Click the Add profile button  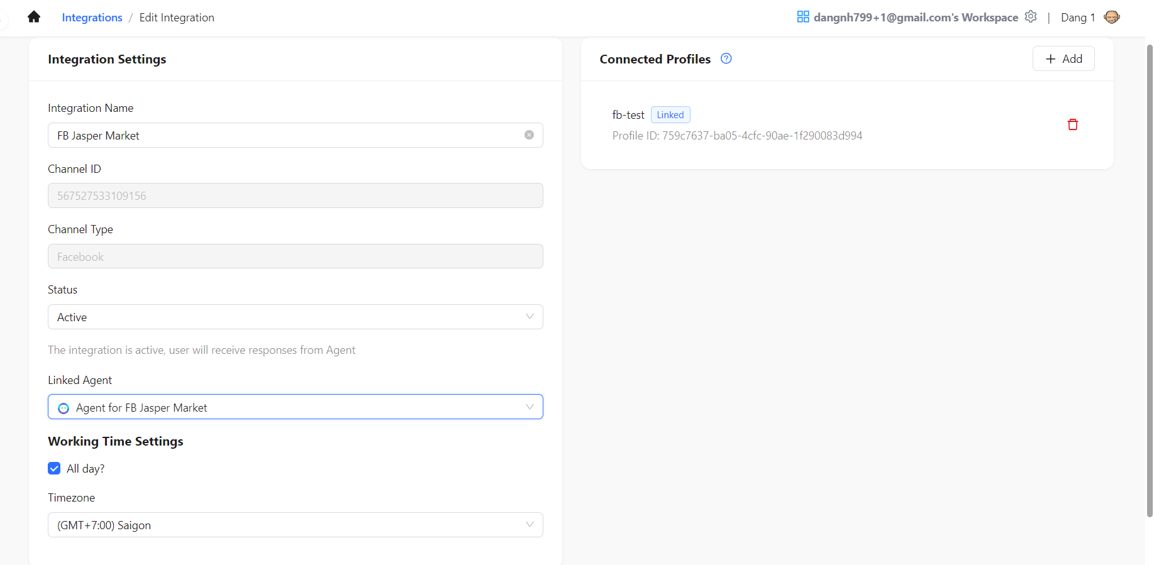click(1063, 58)
